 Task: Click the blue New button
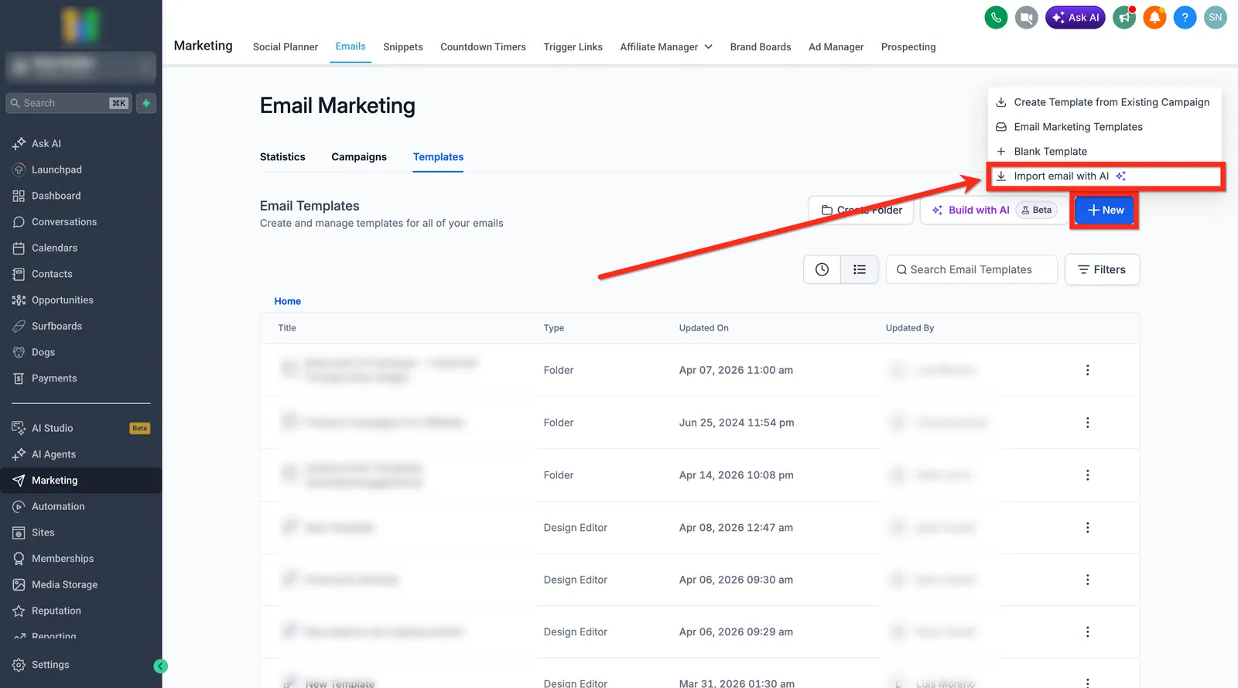[1105, 211]
